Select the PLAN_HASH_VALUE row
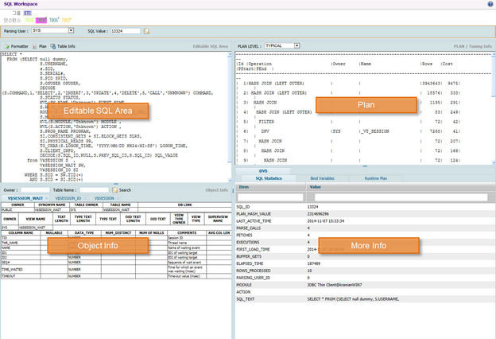The height and width of the screenshot is (339, 496). pos(366,214)
